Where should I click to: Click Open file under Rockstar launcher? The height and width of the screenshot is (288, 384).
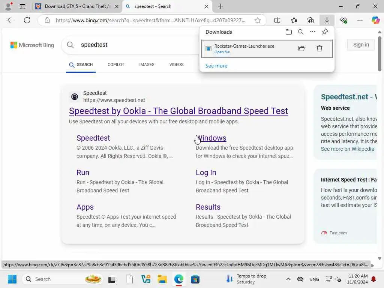tap(222, 52)
